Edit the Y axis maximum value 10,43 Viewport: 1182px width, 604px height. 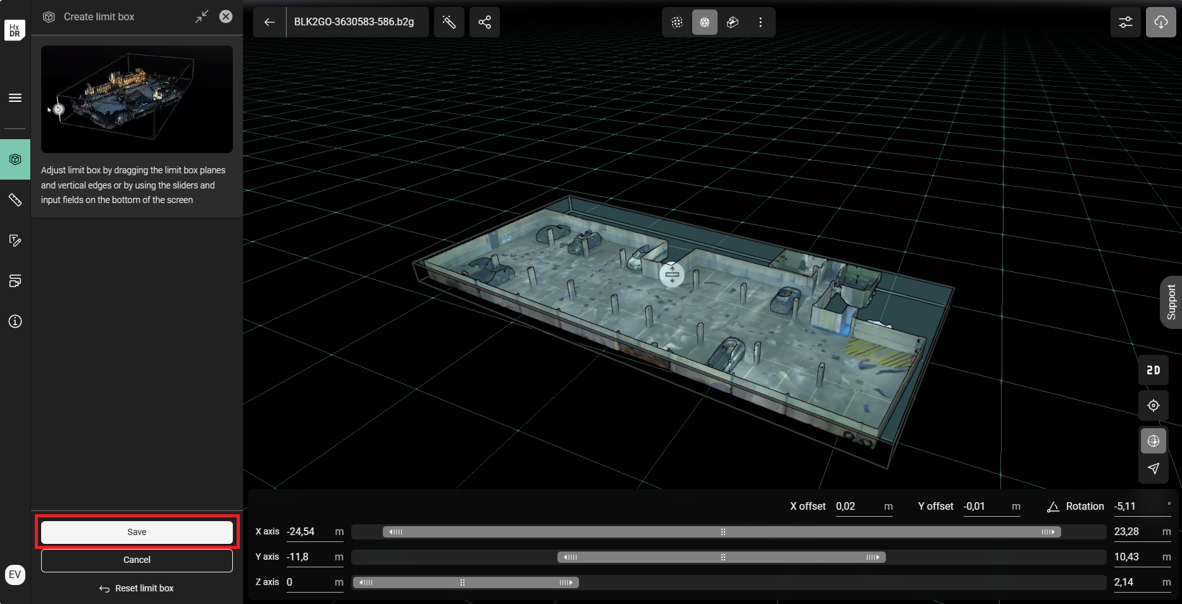pos(1143,557)
